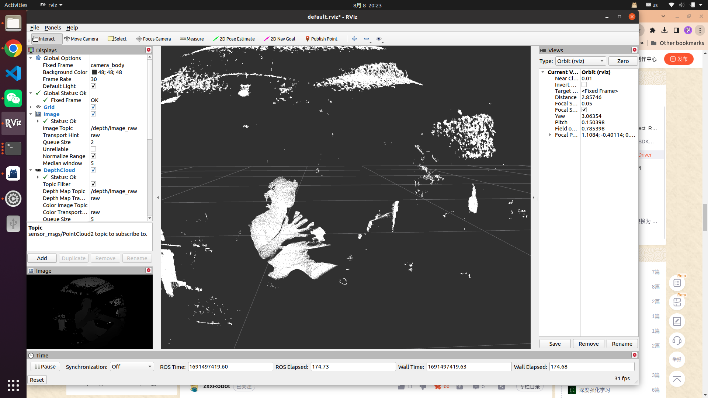Click the add tool plus icon
Image resolution: width=708 pixels, height=398 pixels.
354,39
